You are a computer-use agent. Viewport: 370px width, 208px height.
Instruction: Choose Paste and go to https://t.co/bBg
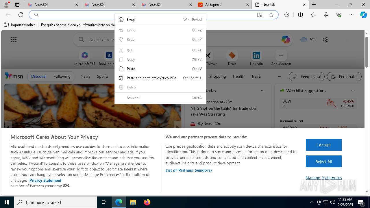pos(160,78)
